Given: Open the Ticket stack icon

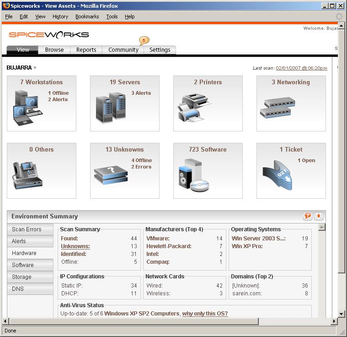Looking at the screenshot, I should point(278,175).
